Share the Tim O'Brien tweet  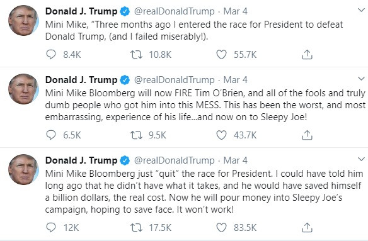[x=307, y=135]
